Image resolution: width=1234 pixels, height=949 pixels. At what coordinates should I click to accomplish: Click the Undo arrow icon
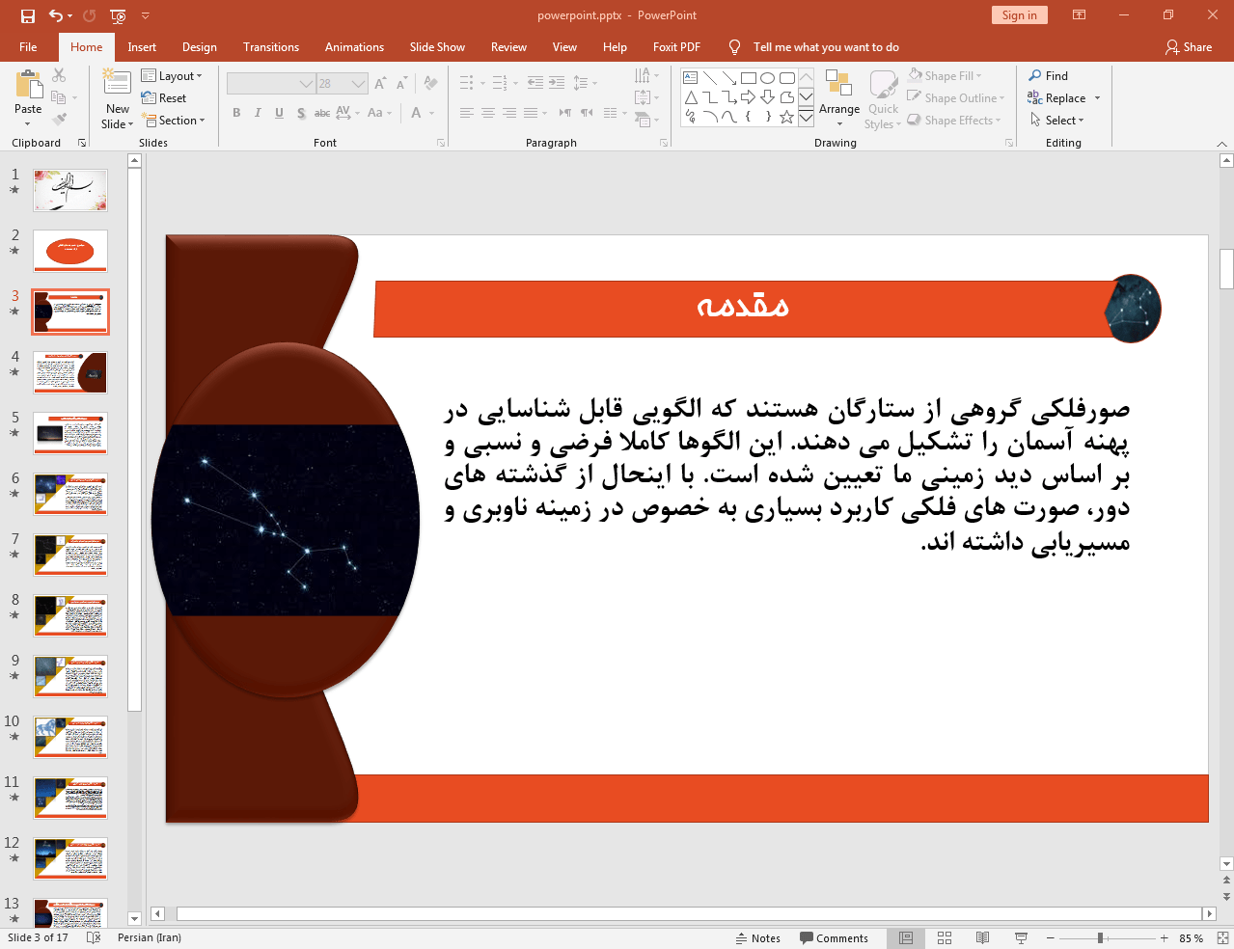point(56,15)
